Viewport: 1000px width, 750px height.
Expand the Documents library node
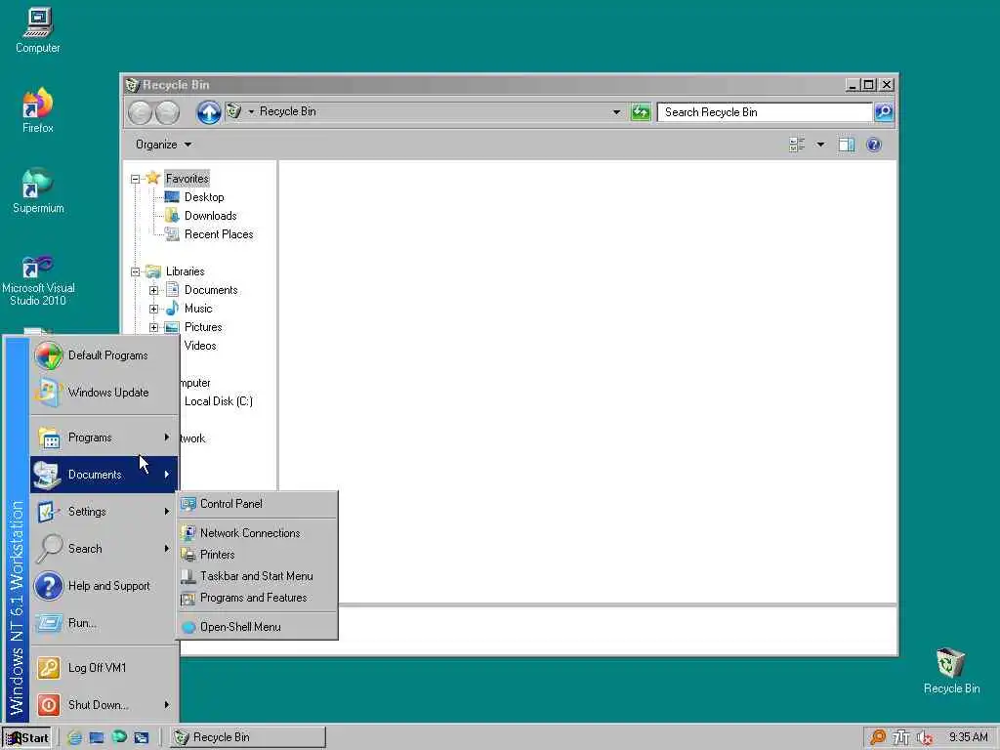pyautogui.click(x=153, y=290)
